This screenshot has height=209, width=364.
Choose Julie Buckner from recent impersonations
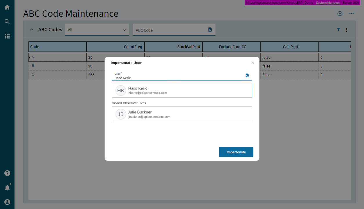coord(182,114)
